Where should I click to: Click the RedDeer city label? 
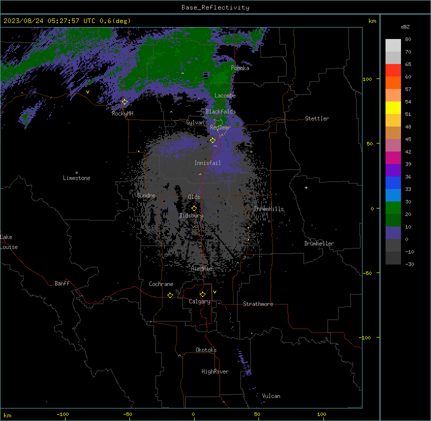pyautogui.click(x=220, y=127)
